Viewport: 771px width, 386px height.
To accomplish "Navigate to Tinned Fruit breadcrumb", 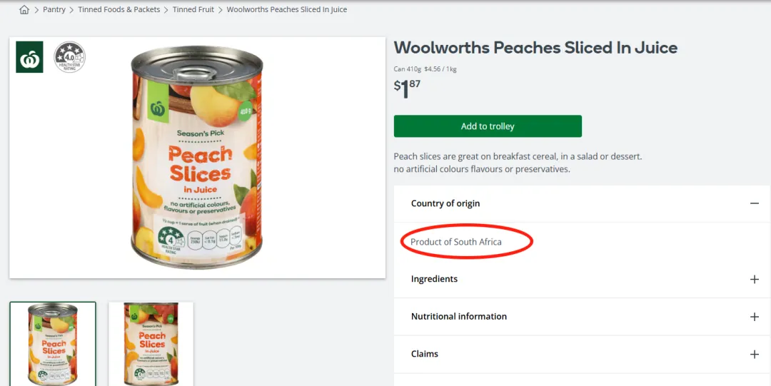I will click(193, 10).
